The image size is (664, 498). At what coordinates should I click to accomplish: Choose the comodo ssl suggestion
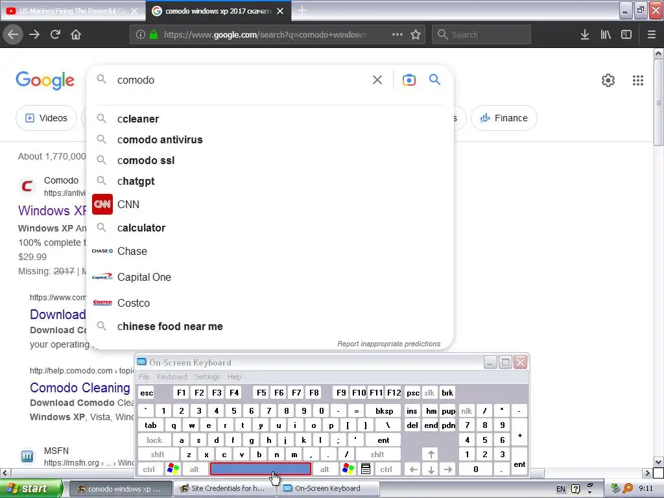point(270,160)
